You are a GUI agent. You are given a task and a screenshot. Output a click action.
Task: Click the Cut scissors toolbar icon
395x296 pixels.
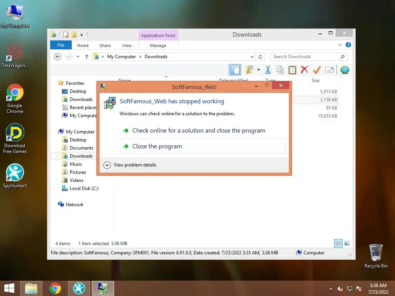(x=268, y=70)
